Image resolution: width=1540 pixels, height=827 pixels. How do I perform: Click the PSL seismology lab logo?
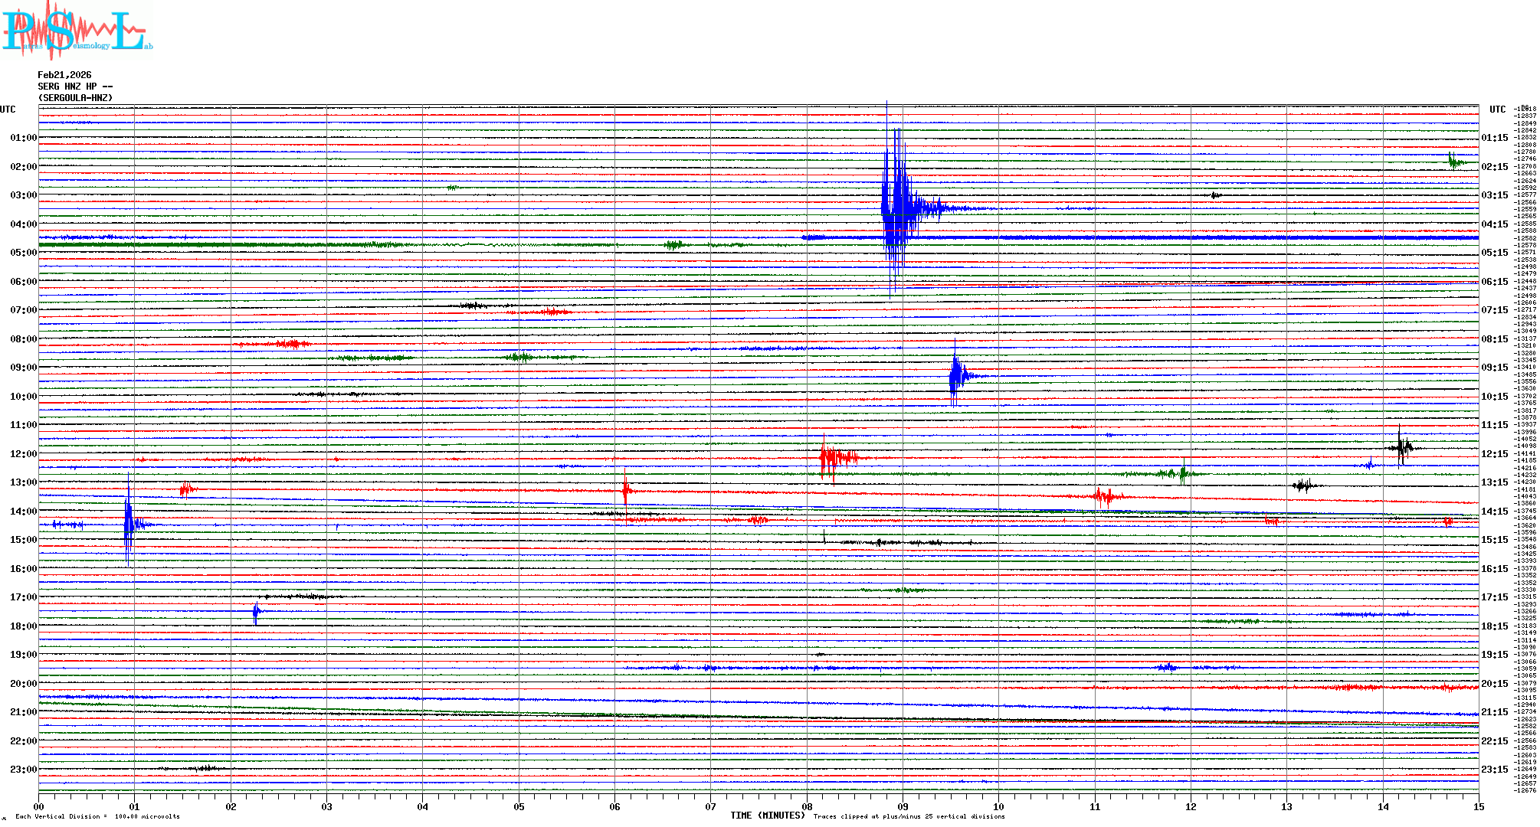[77, 31]
